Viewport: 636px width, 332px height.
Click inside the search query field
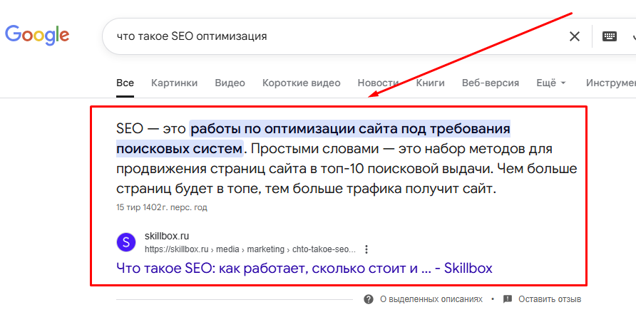[332, 36]
